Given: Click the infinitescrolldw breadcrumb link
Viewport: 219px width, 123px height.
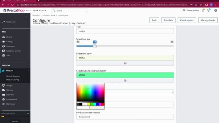Looking at the screenshot, I should click(x=49, y=15).
